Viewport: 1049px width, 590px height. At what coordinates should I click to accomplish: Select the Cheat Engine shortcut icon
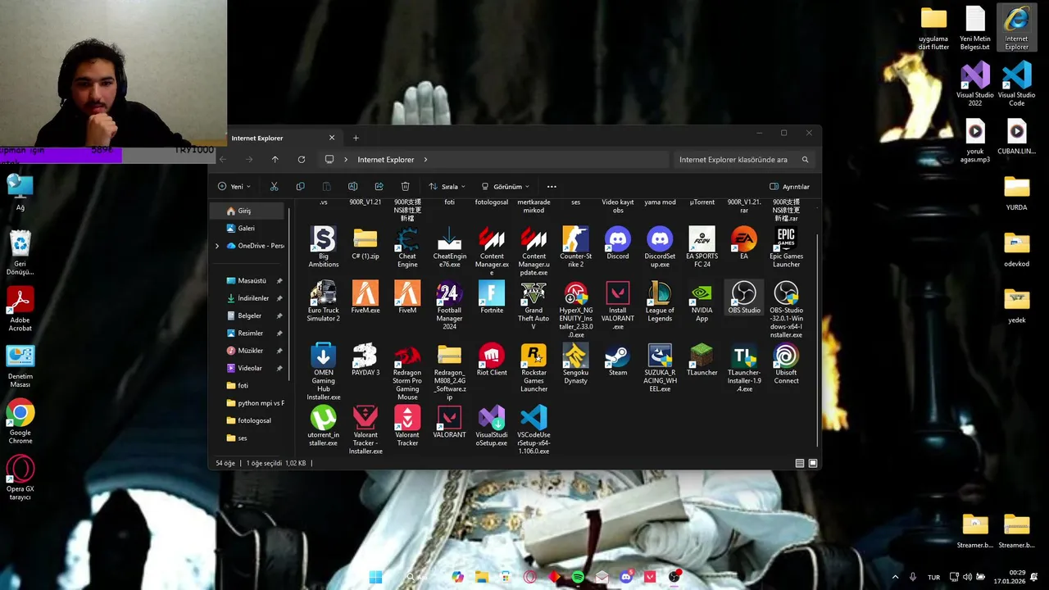(x=407, y=239)
